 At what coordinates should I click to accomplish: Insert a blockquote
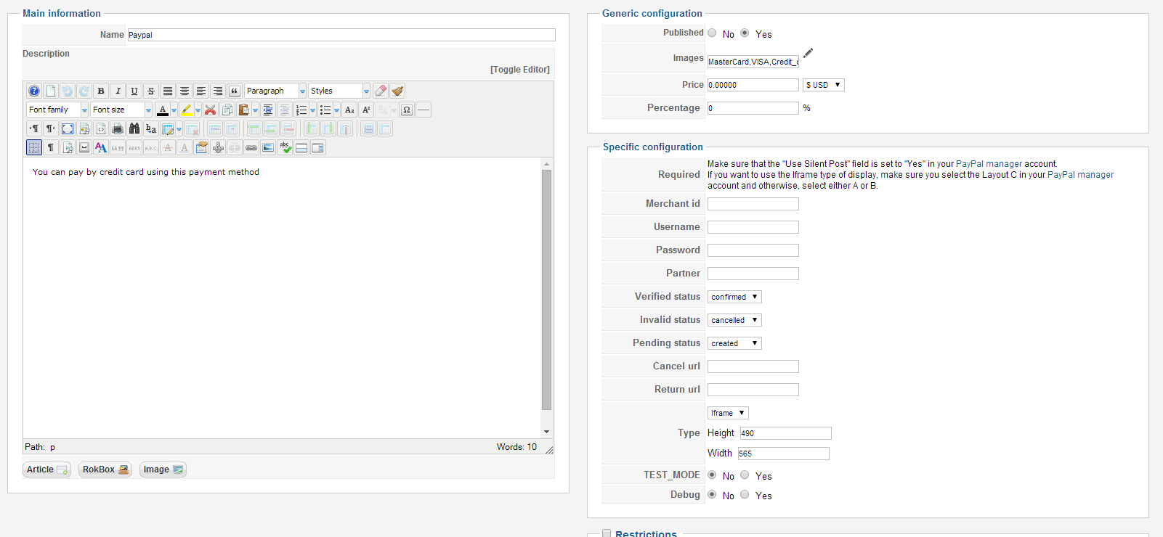tap(235, 91)
